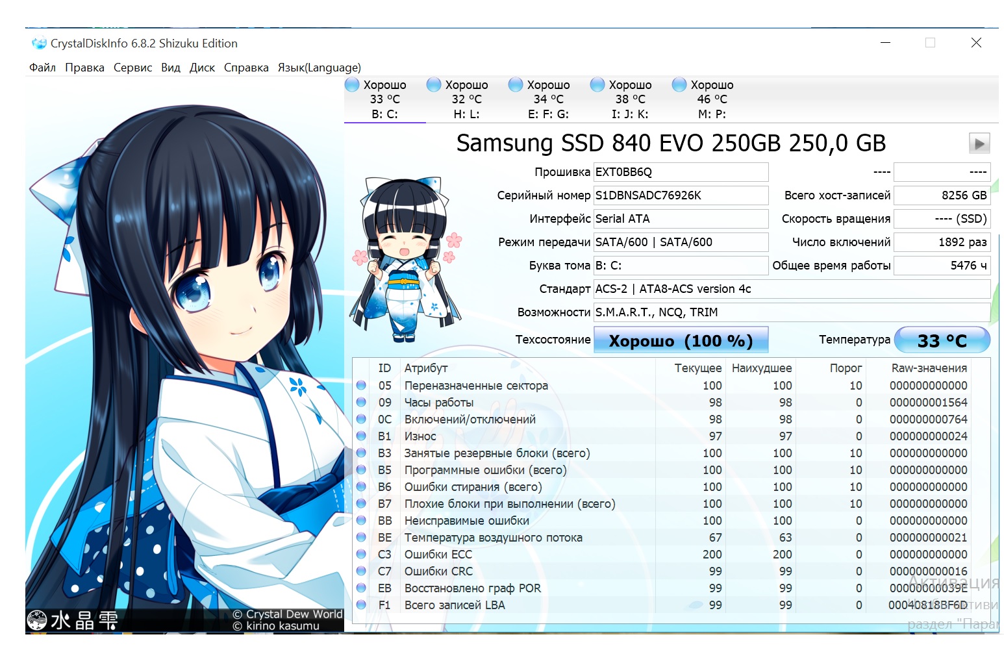This screenshot has height=652, width=1004.
Task: Click the 1892 раз power-on count value
Action: pyautogui.click(x=942, y=242)
